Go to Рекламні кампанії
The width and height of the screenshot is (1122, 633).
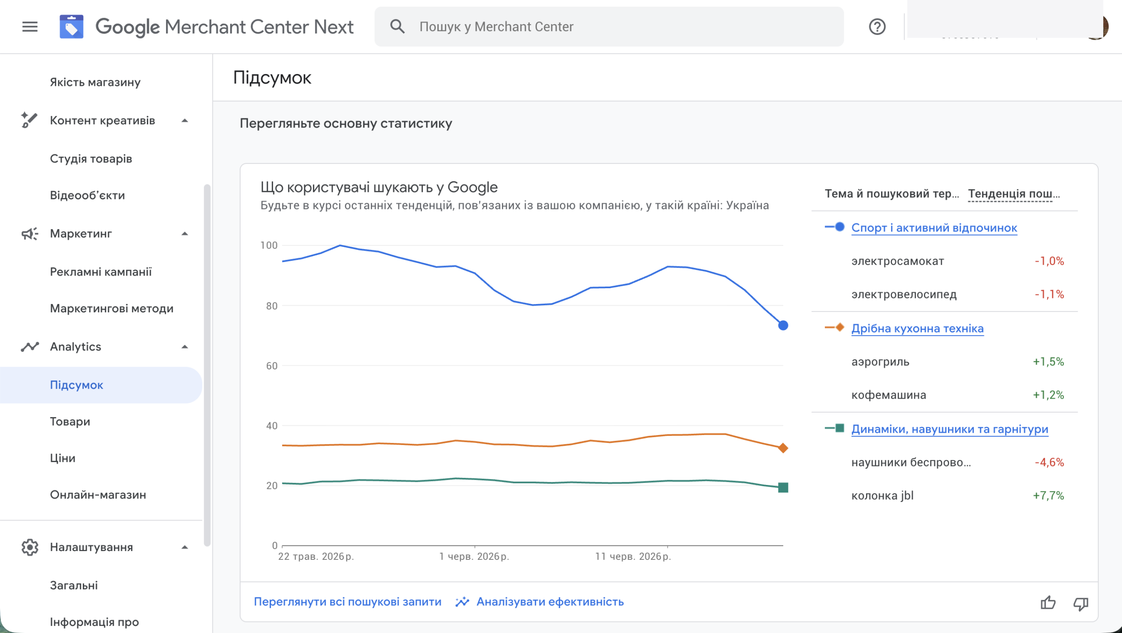click(100, 272)
